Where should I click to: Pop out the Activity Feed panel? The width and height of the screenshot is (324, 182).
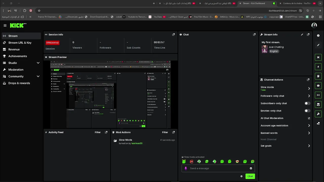coord(106,132)
